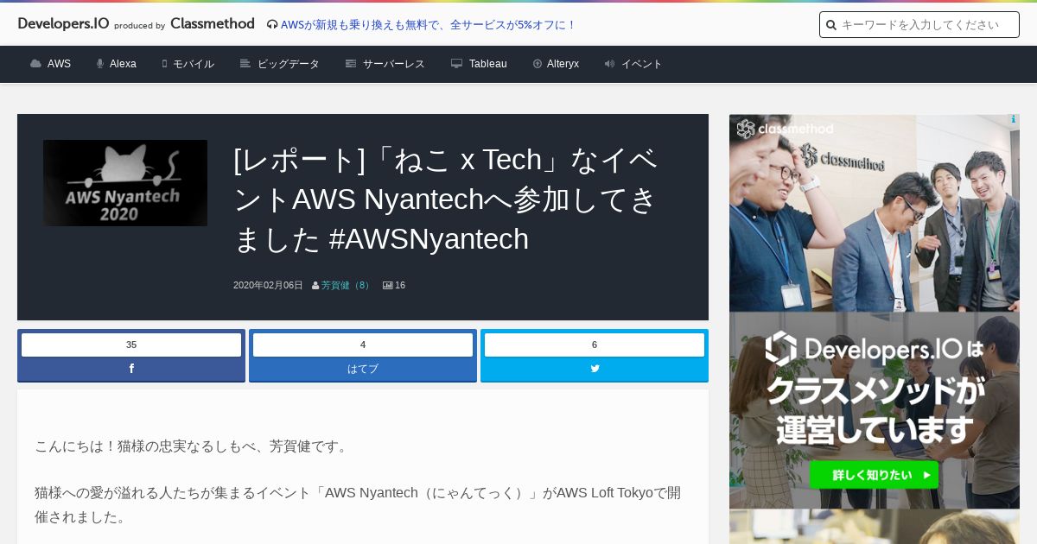Click the server icon beside サーバーレス
This screenshot has width=1037, height=544.
[x=351, y=64]
